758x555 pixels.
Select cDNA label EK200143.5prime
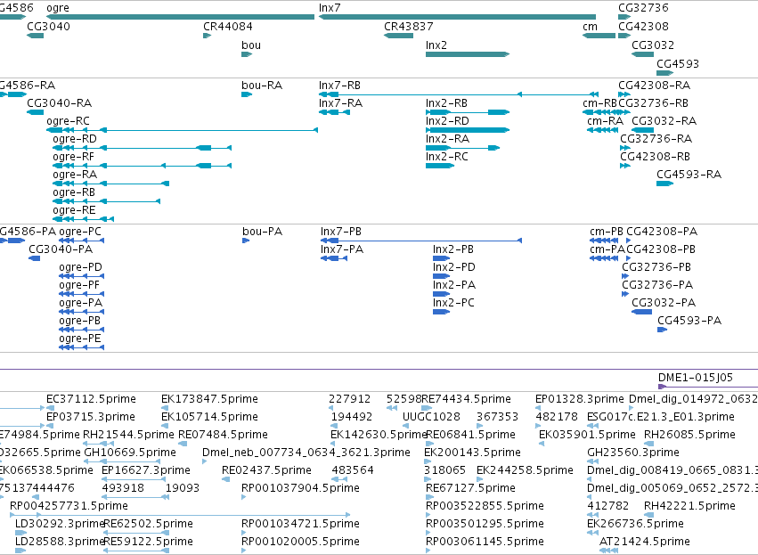point(472,453)
